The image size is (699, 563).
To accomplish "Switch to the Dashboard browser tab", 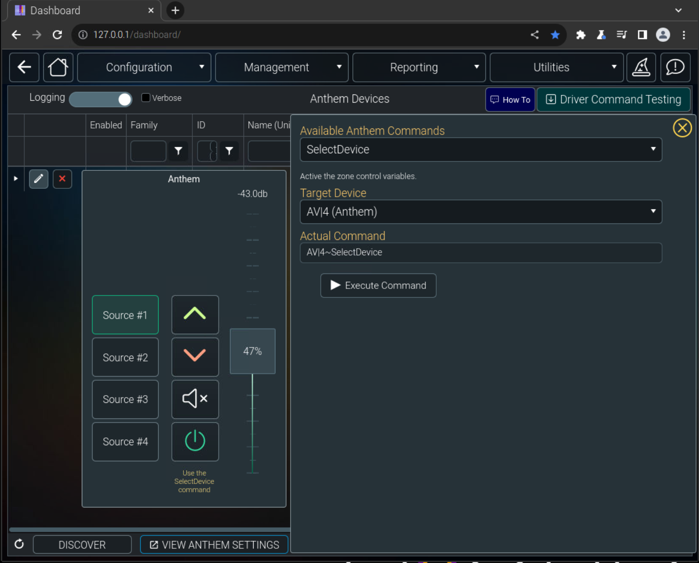I will [x=83, y=11].
